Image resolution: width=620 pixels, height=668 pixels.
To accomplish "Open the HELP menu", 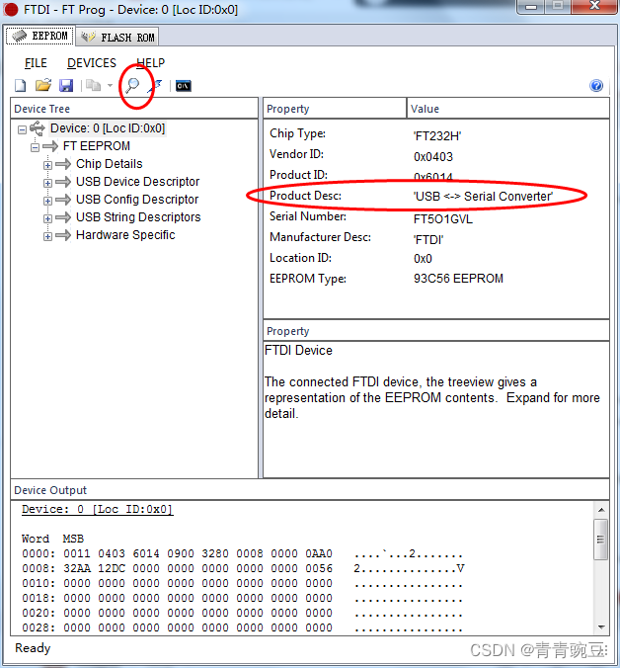I will (x=151, y=63).
